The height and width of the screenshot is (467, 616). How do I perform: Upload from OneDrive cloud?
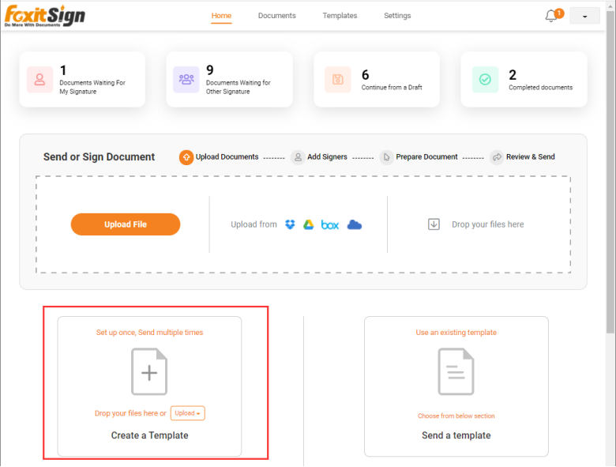[x=355, y=224]
